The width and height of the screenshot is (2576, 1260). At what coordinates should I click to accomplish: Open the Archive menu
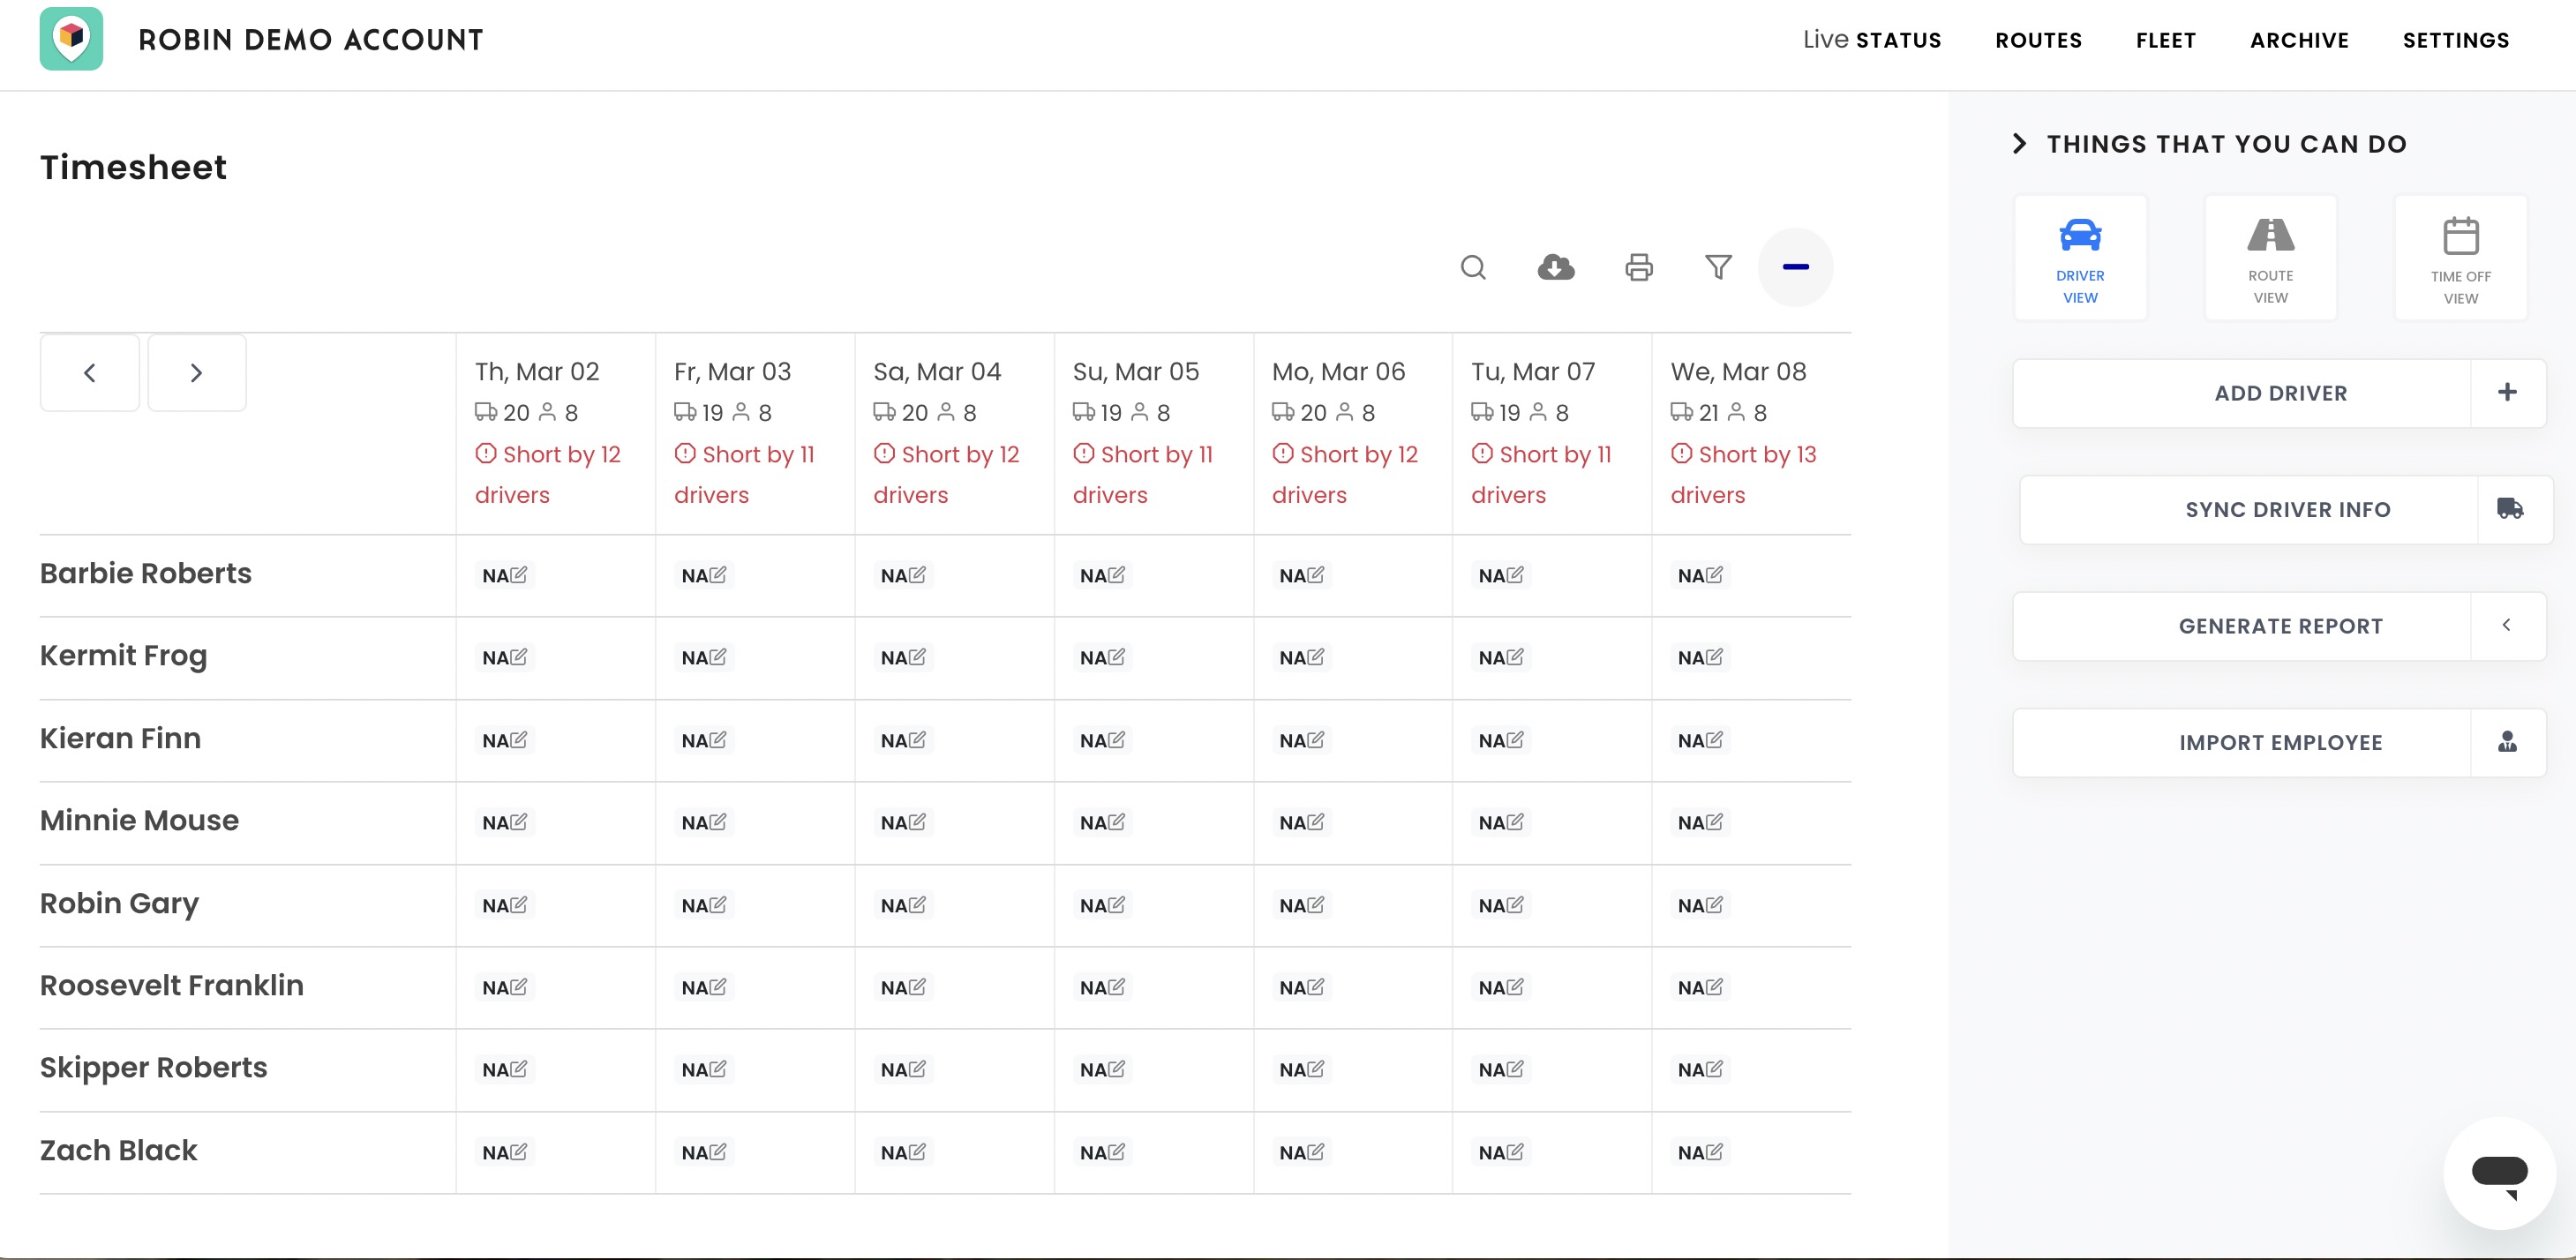2299,40
